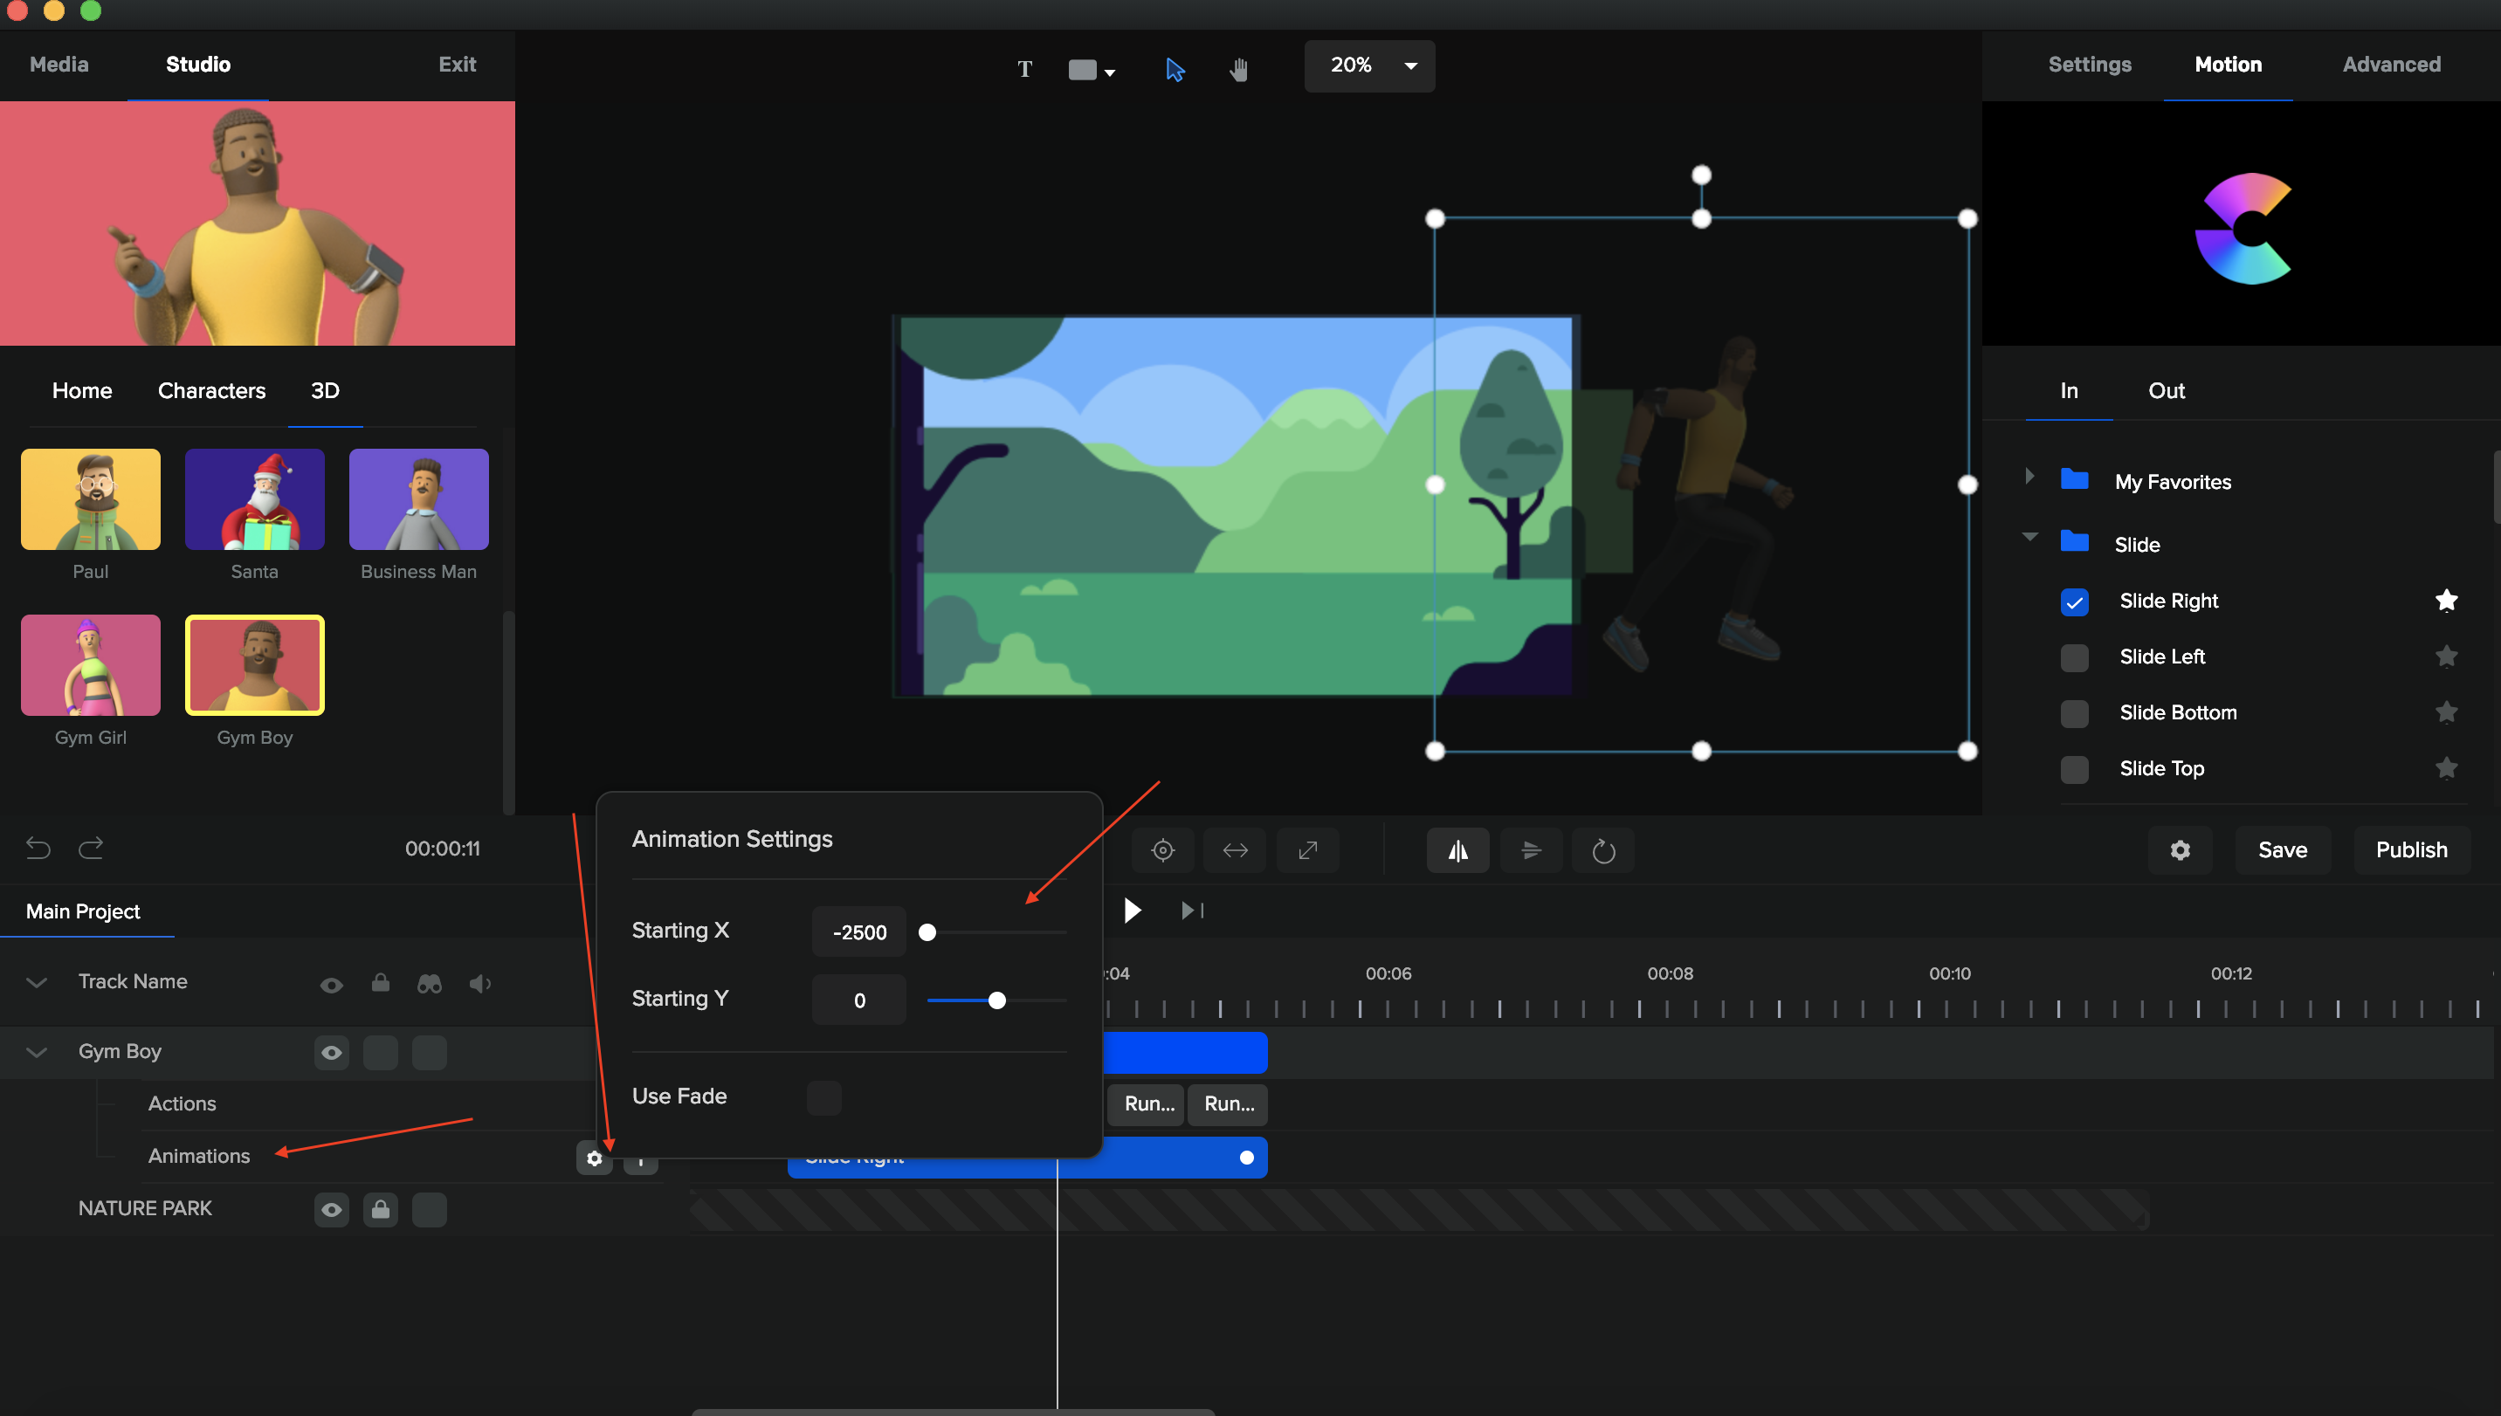The width and height of the screenshot is (2501, 1416).
Task: Select the Text tool
Action: coord(1024,68)
